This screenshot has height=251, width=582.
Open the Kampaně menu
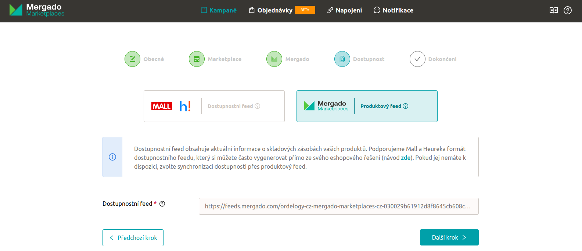coord(219,10)
